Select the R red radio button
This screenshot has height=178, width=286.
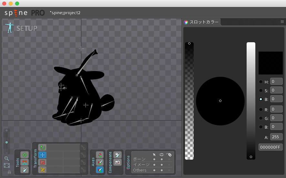[261, 109]
